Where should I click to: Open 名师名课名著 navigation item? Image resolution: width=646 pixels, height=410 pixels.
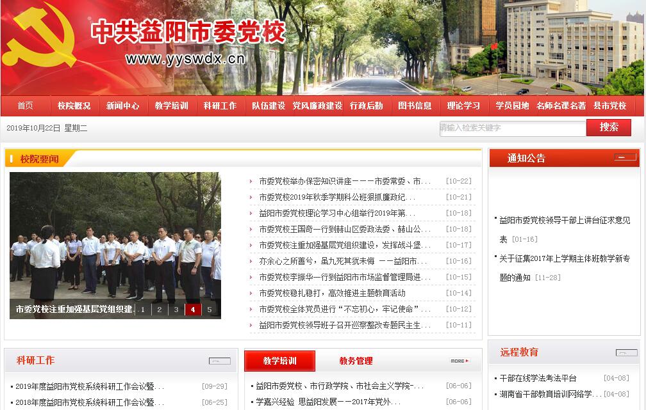point(561,106)
